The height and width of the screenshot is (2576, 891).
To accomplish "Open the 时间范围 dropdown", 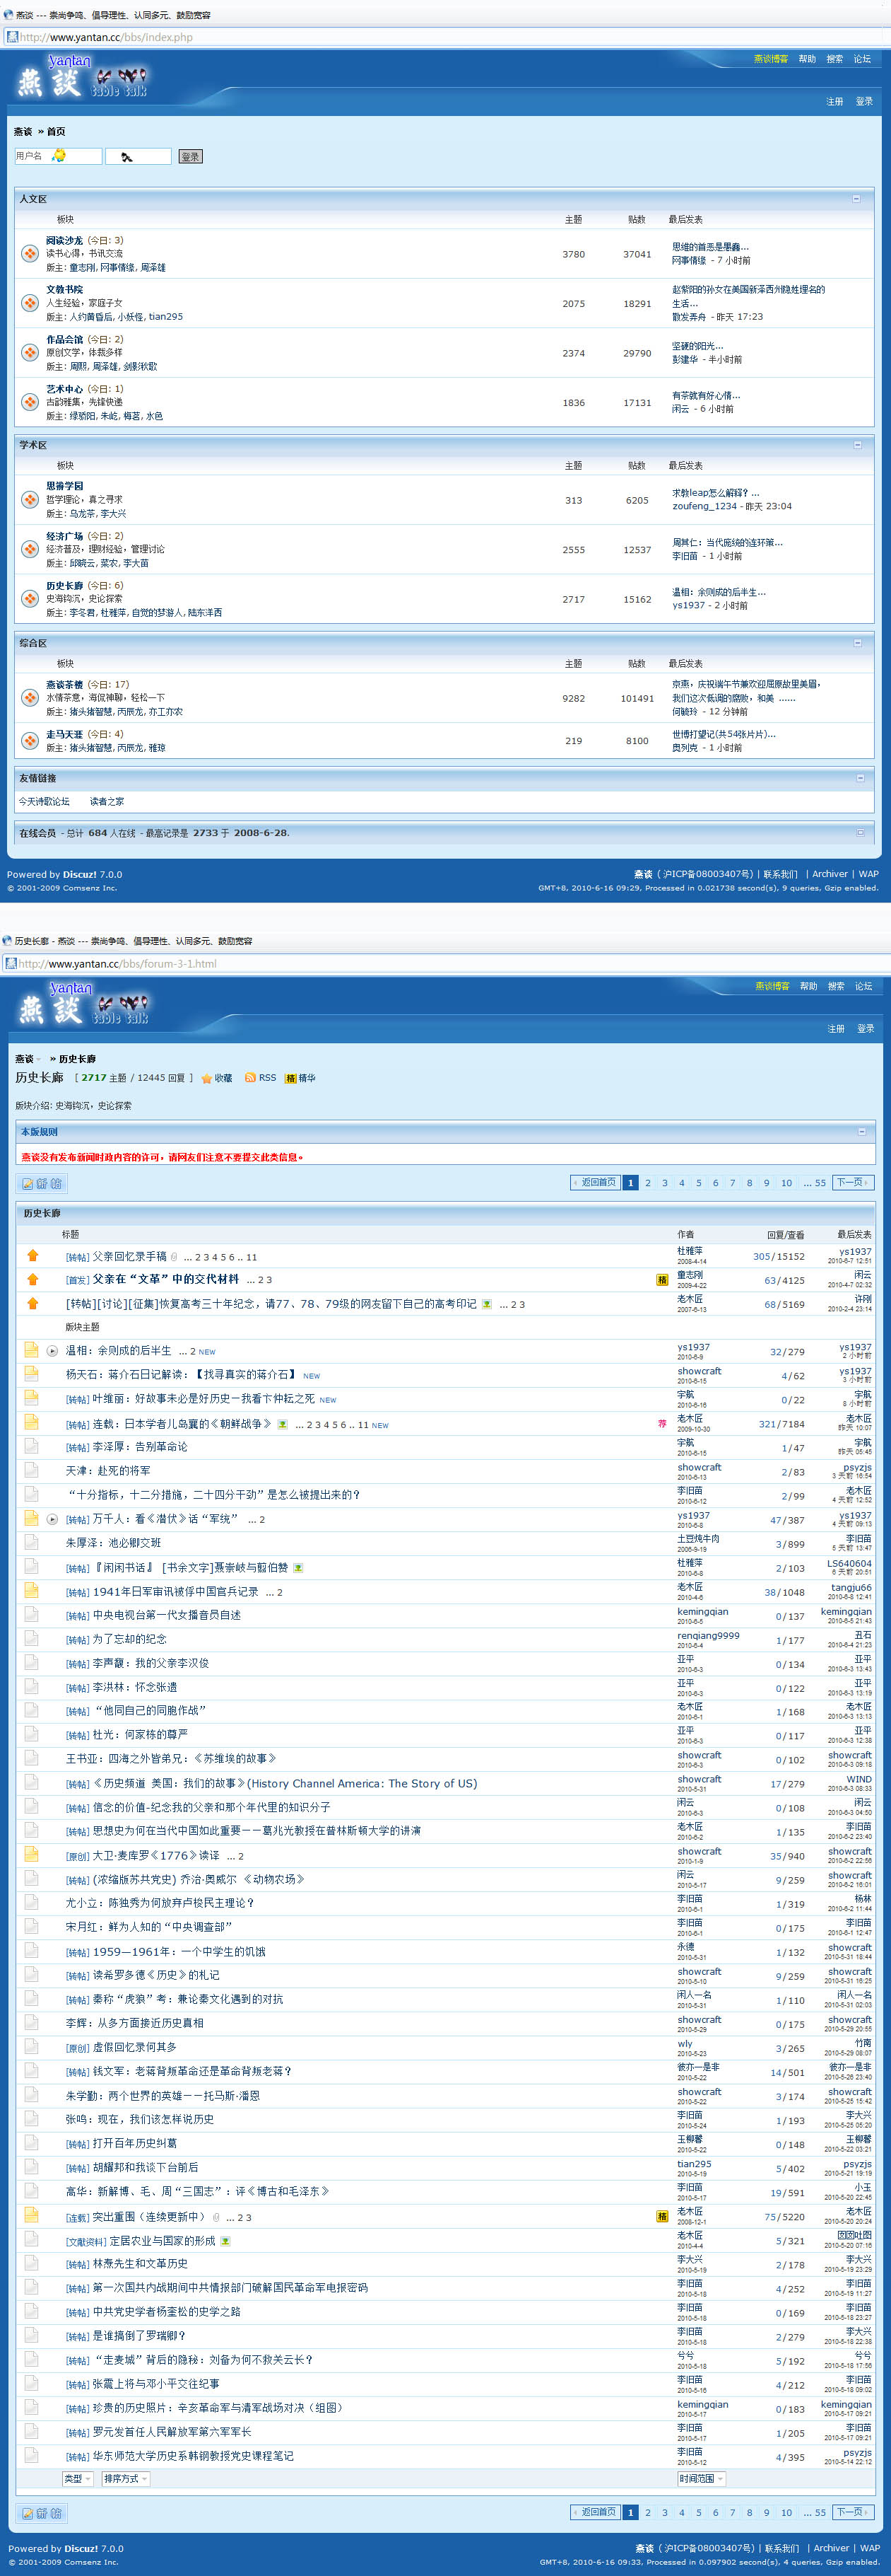I will [701, 2479].
